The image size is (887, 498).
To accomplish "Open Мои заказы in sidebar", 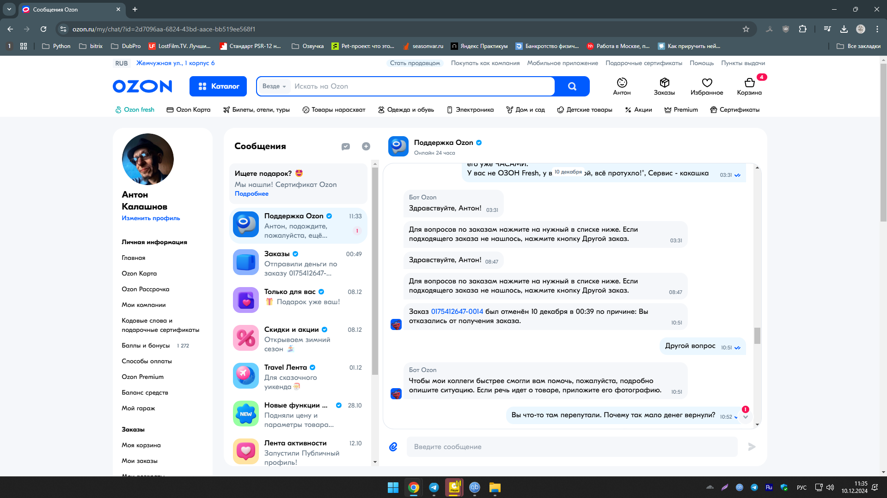I will (x=140, y=461).
